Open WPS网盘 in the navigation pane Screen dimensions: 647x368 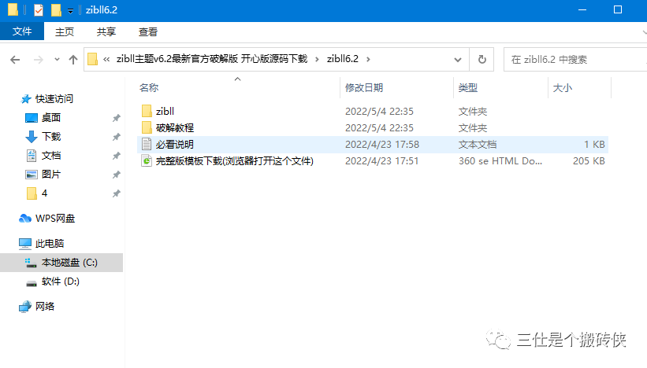(55, 219)
